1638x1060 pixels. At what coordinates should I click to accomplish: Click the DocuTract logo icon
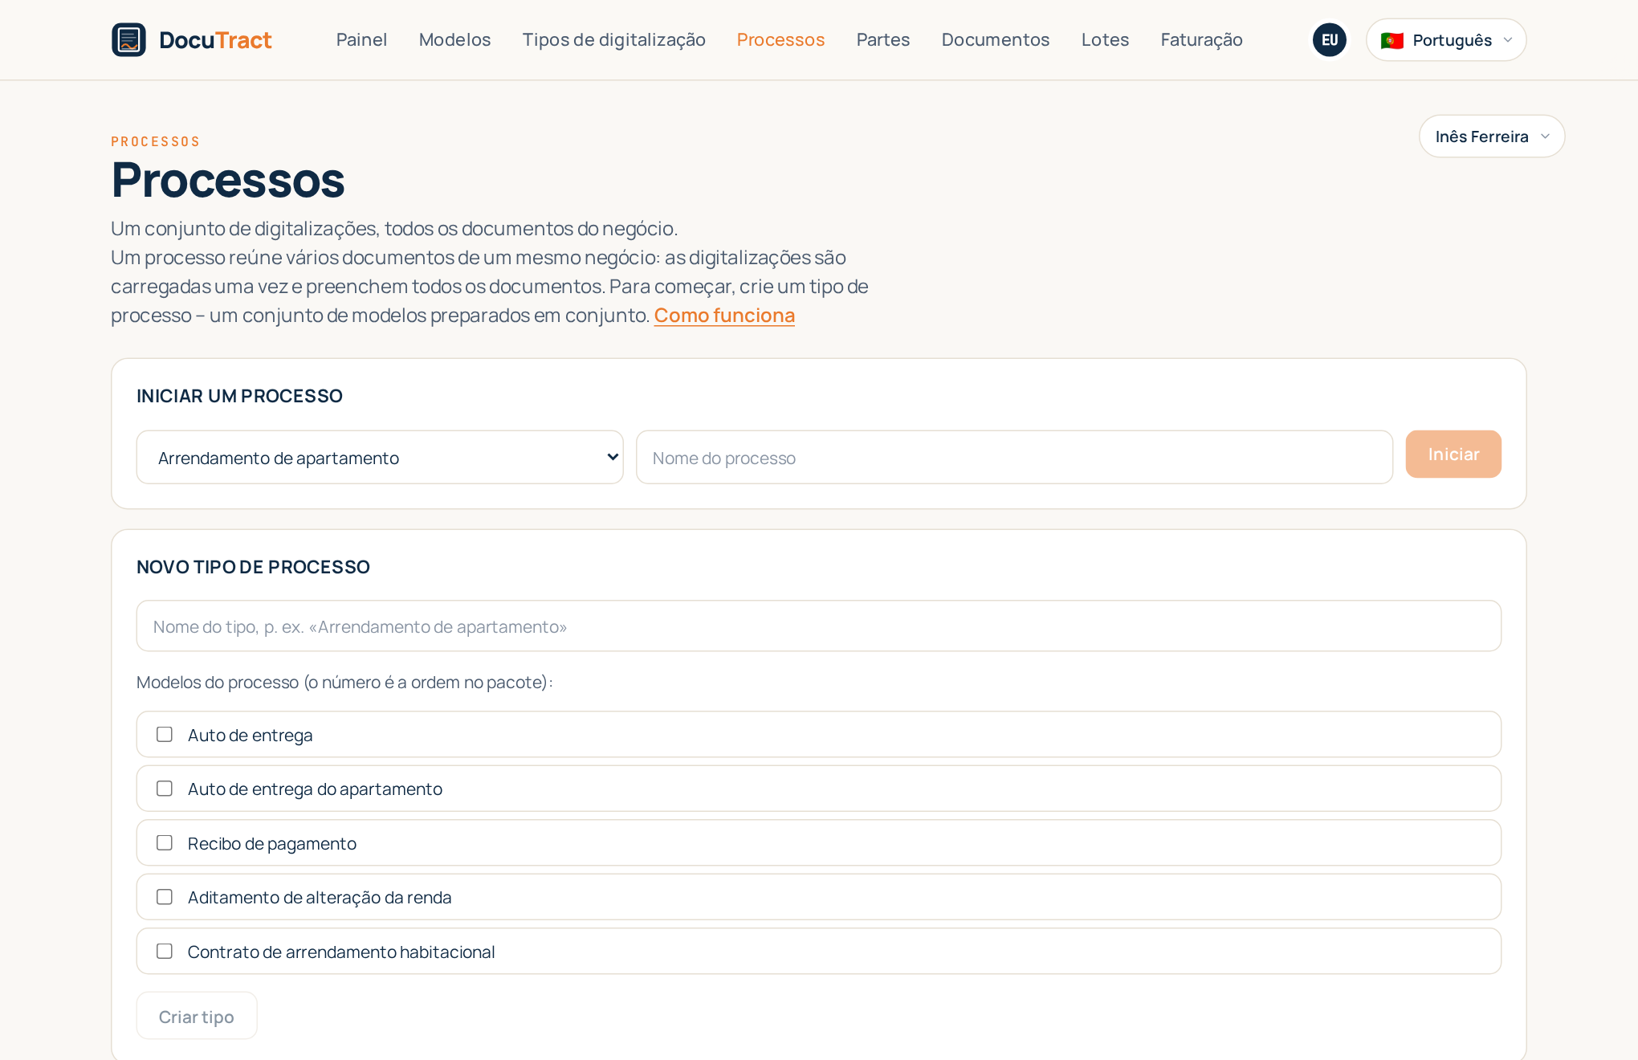click(x=128, y=39)
